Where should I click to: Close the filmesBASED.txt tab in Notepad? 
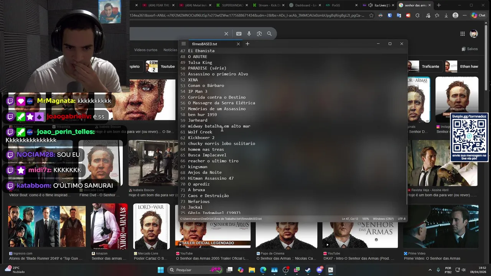click(238, 44)
